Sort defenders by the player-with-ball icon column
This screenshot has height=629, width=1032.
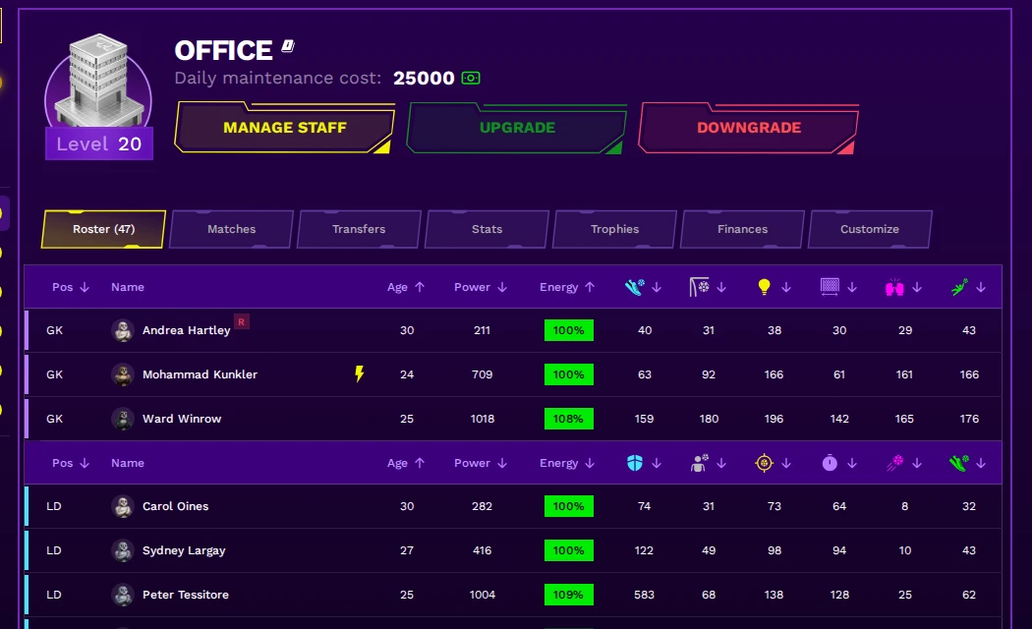(708, 463)
